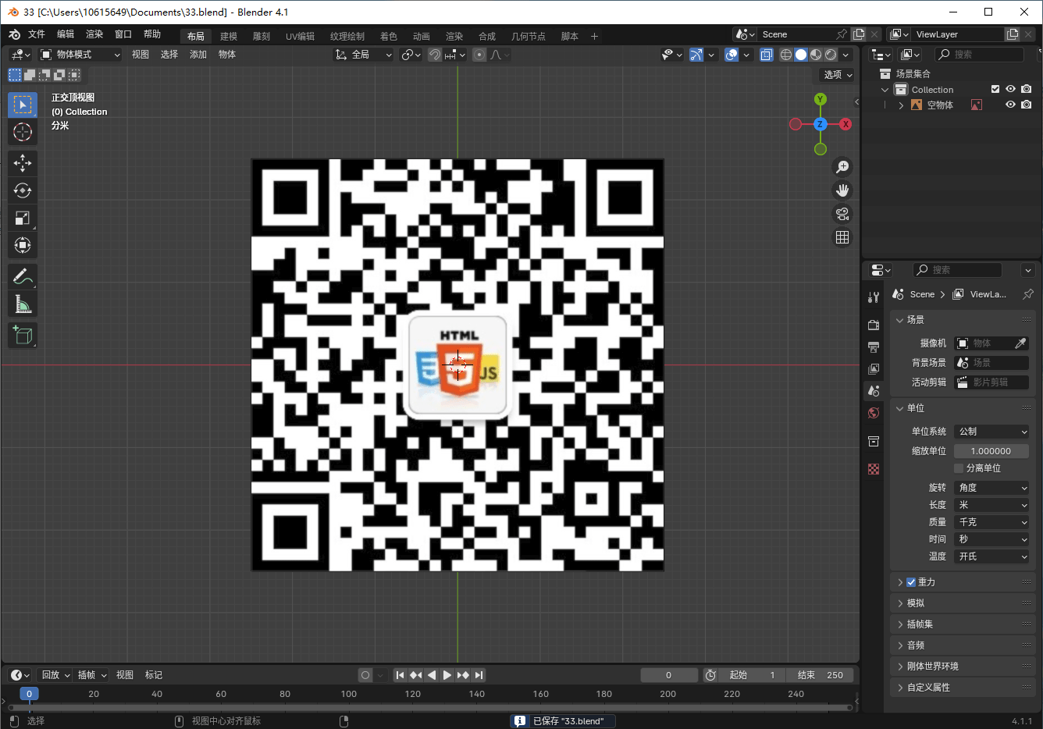Image resolution: width=1043 pixels, height=729 pixels.
Task: Toggle snapping magnet icon
Action: 435,55
